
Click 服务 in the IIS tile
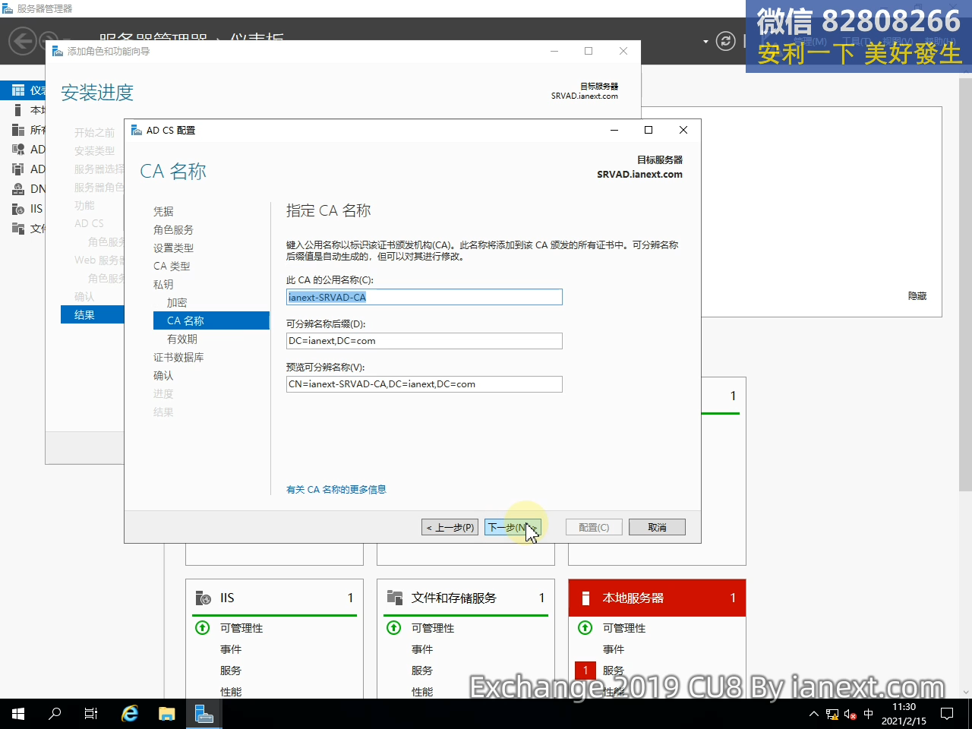coord(231,671)
